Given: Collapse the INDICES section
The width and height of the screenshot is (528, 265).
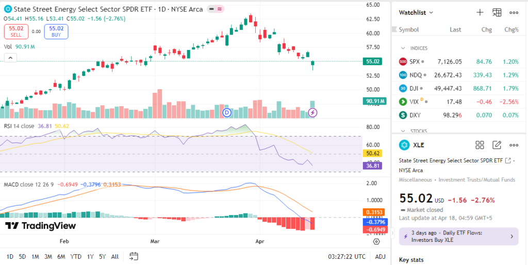Looking at the screenshot, I should tap(403, 48).
